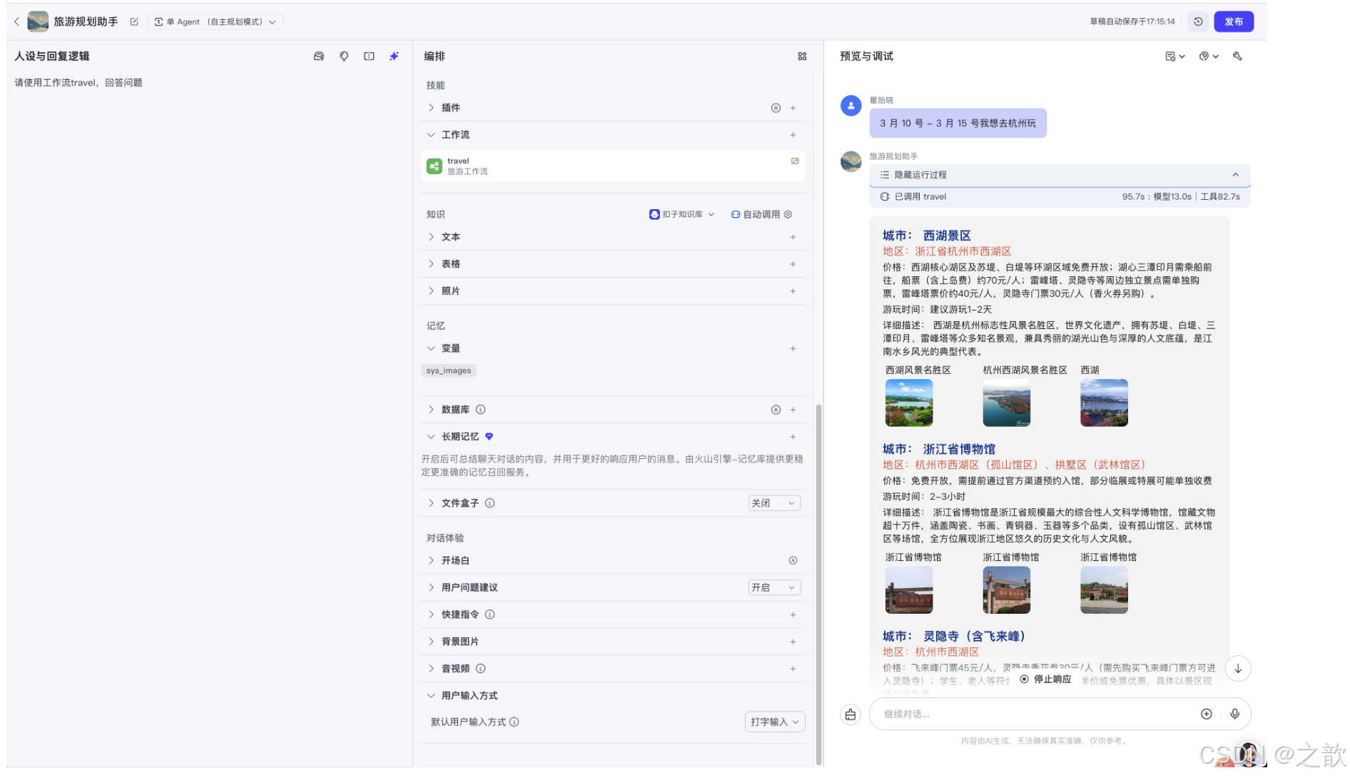Open version history via the clock icon
This screenshot has width=1350, height=778.
pos(1198,21)
